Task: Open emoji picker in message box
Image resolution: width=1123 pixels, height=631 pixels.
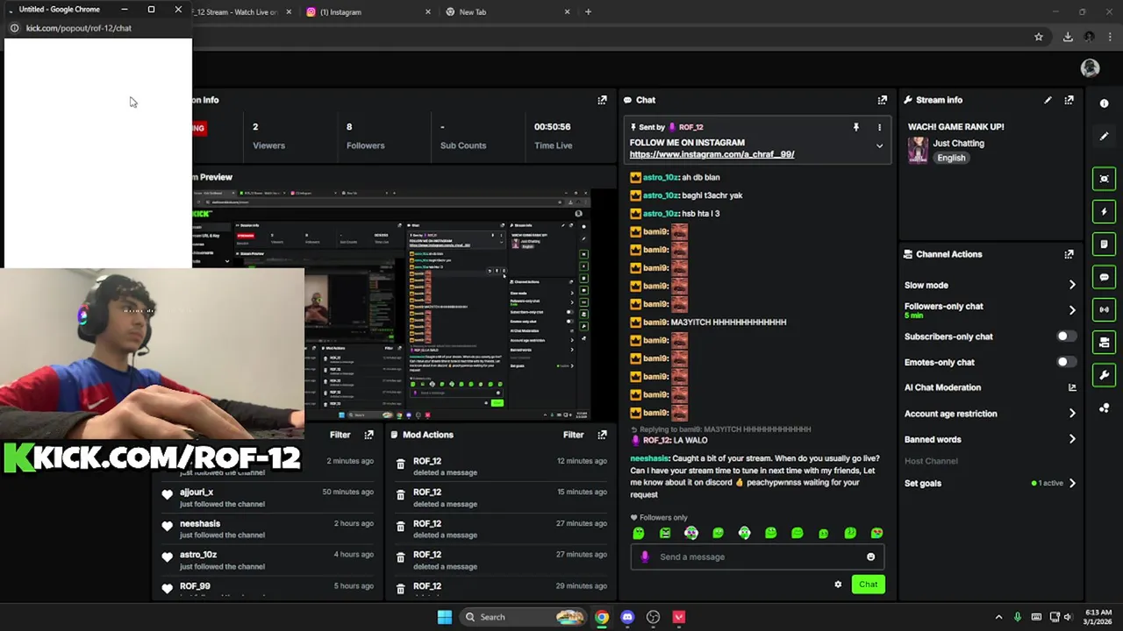Action: (870, 557)
